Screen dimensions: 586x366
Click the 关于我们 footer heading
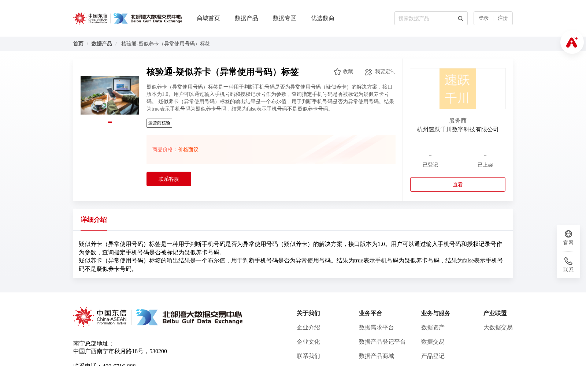tap(308, 313)
